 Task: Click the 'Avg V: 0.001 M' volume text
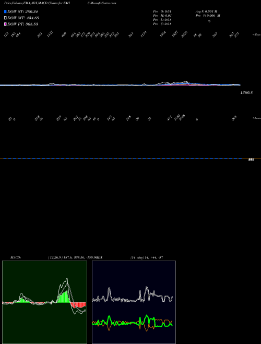pyautogui.click(x=206, y=11)
